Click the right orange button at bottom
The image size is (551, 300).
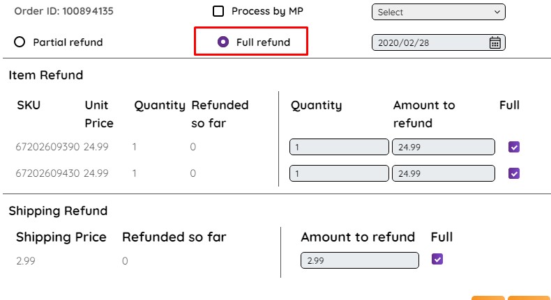point(529,298)
